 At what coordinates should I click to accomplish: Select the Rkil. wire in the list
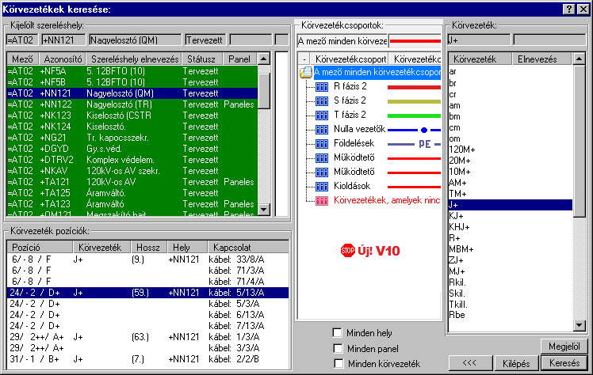(511, 282)
